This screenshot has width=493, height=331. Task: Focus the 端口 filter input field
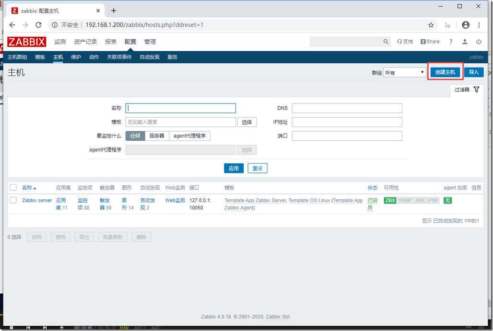(x=347, y=136)
